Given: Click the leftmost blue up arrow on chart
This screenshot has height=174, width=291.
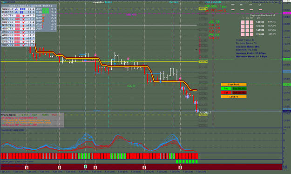Looking at the screenshot, I should 85,60.
